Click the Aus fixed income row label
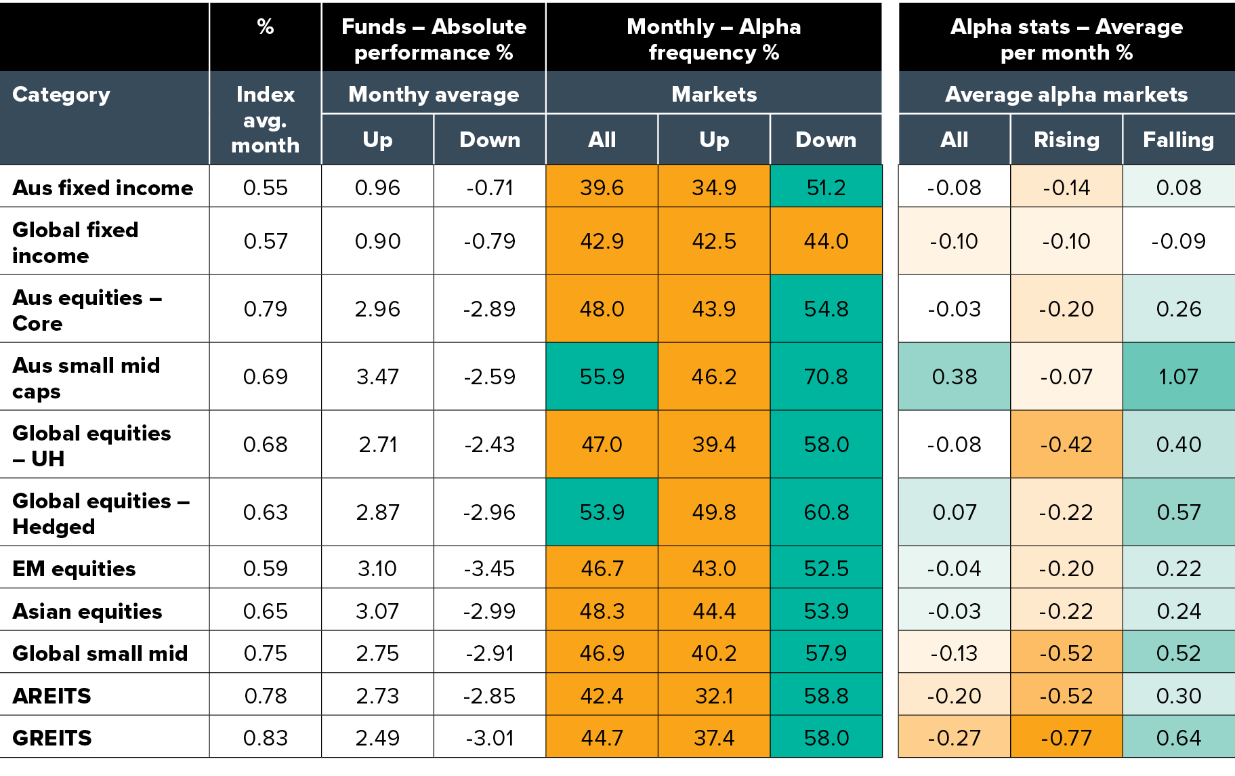The image size is (1235, 776). [x=103, y=188]
